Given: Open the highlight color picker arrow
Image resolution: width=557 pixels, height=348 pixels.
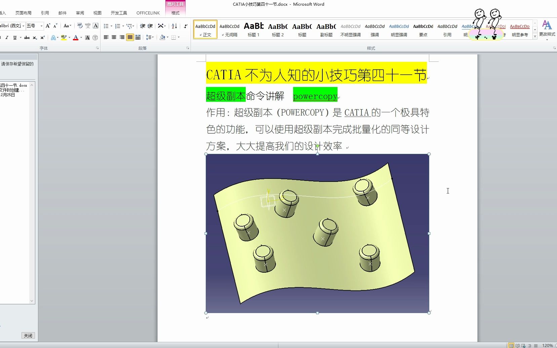Looking at the screenshot, I should pyautogui.click(x=69, y=38).
